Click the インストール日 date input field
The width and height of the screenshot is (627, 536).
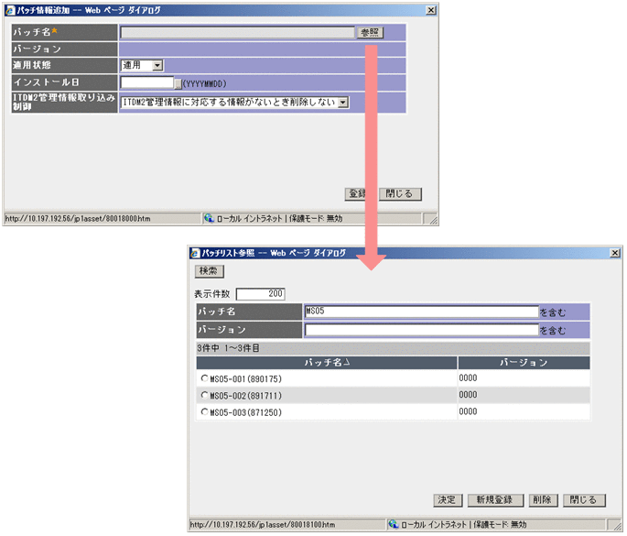coord(147,82)
